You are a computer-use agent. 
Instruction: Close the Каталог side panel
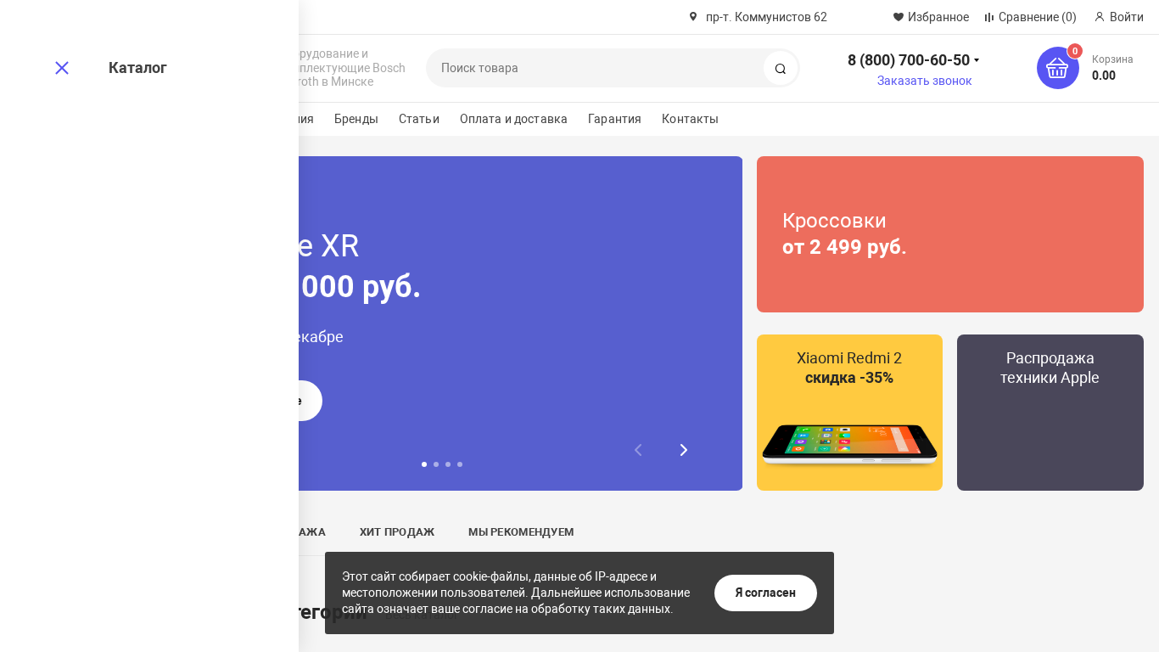coord(62,68)
